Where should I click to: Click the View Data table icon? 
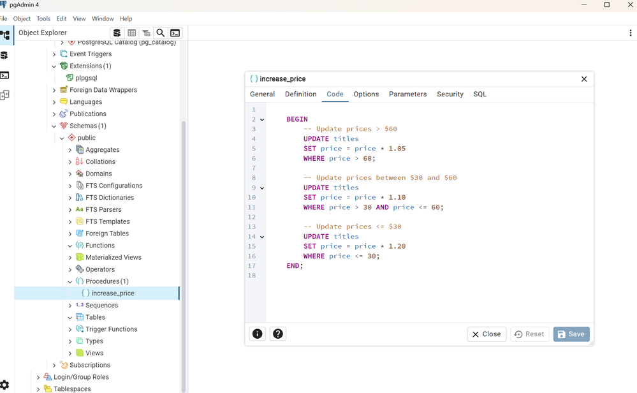(x=131, y=33)
